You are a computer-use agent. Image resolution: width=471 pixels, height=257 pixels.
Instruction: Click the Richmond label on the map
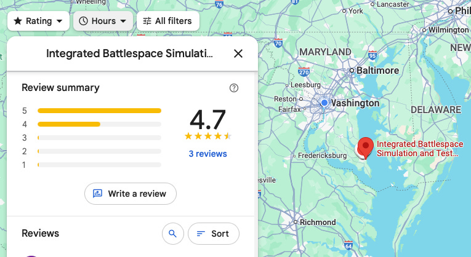click(x=318, y=222)
